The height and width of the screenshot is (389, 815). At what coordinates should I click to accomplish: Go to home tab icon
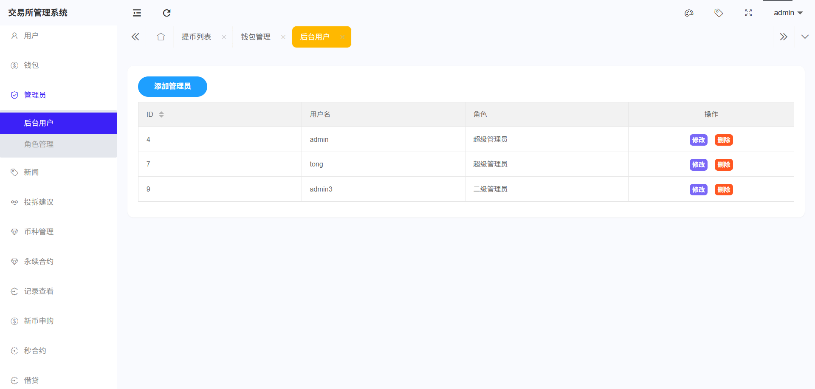(161, 37)
